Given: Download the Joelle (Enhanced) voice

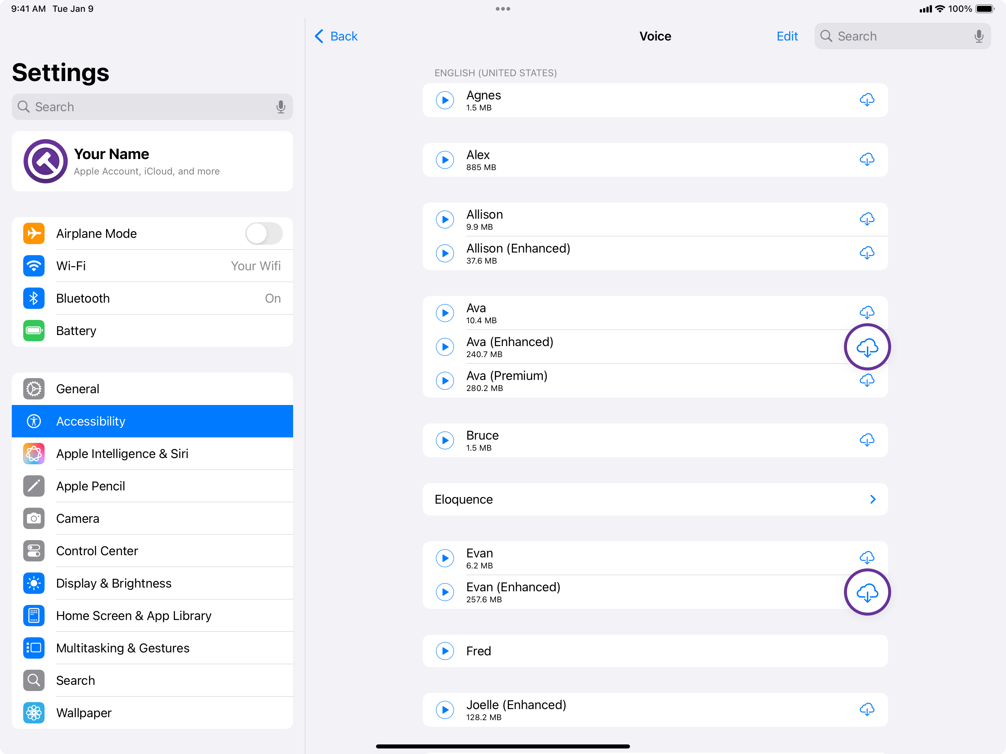Looking at the screenshot, I should (x=867, y=709).
